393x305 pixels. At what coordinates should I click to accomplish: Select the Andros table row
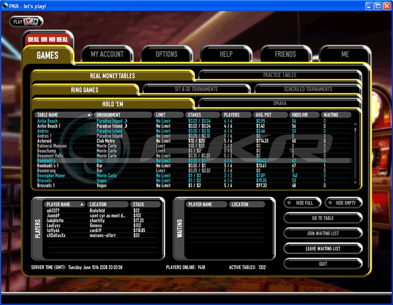194,131
